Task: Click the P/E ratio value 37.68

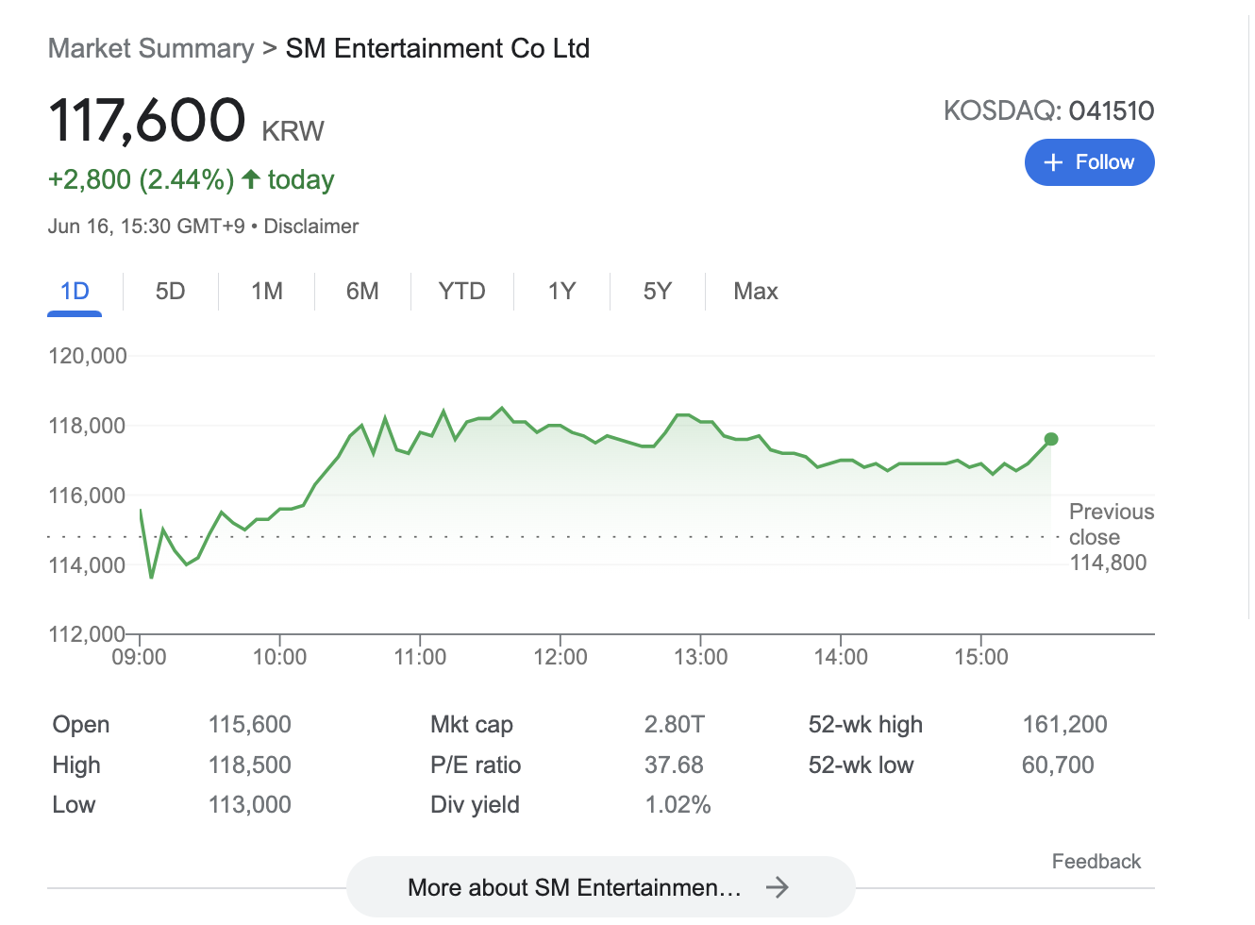Action: click(674, 765)
